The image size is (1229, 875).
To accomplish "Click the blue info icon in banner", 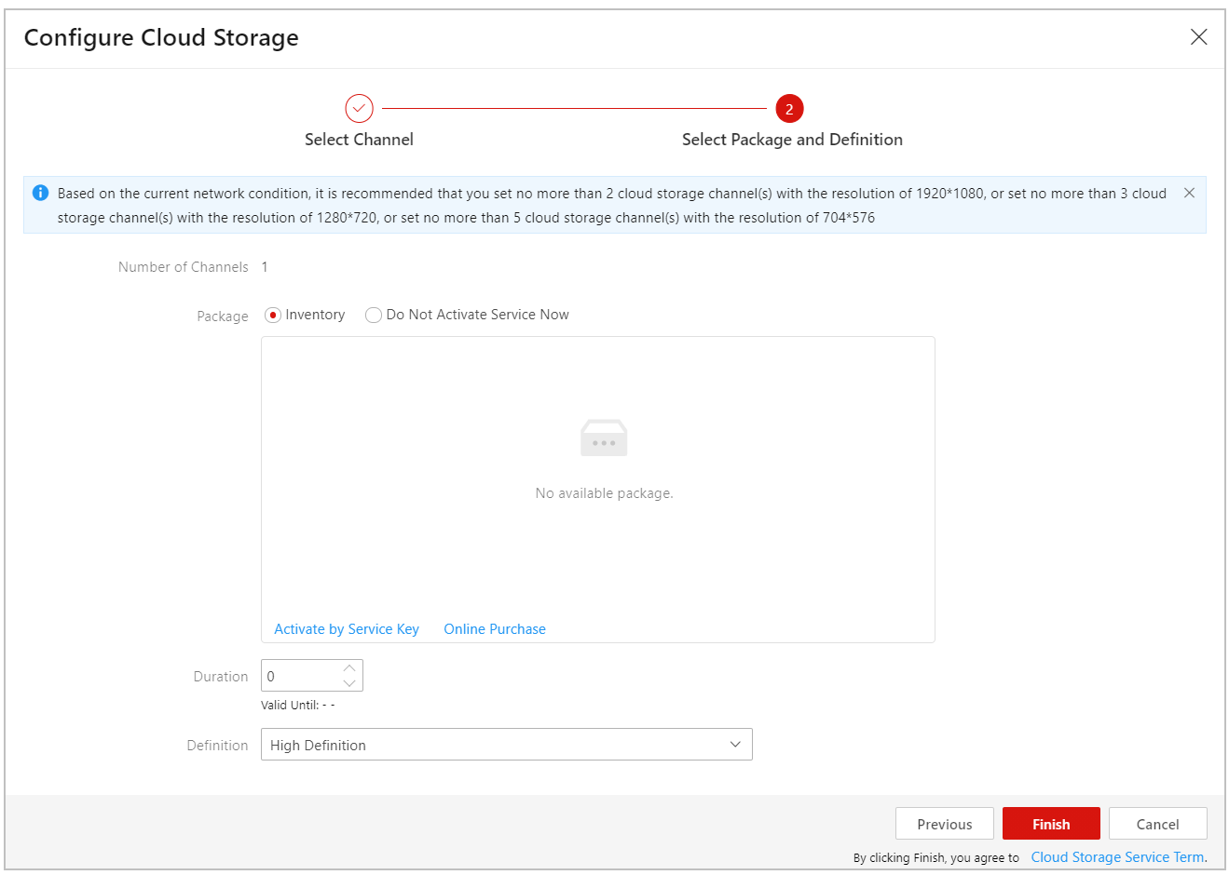I will (40, 193).
